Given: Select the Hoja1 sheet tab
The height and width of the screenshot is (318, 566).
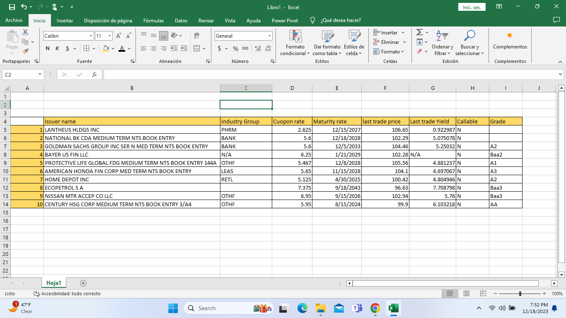Looking at the screenshot, I should tap(54, 283).
